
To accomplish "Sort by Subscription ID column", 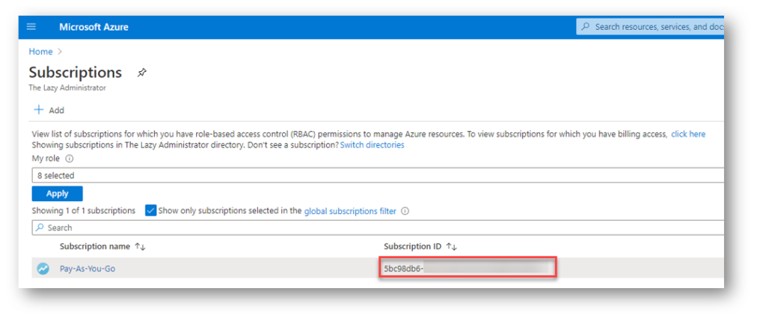I will click(x=420, y=246).
